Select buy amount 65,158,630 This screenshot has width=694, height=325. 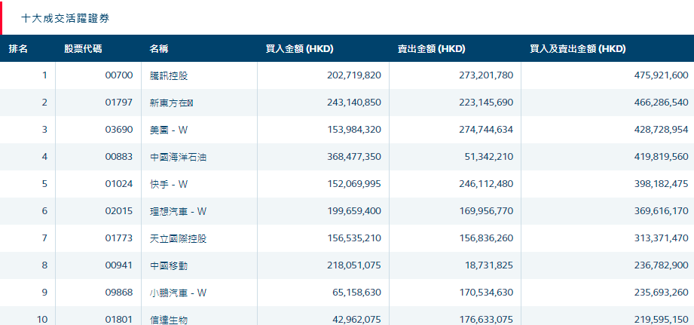point(356,293)
